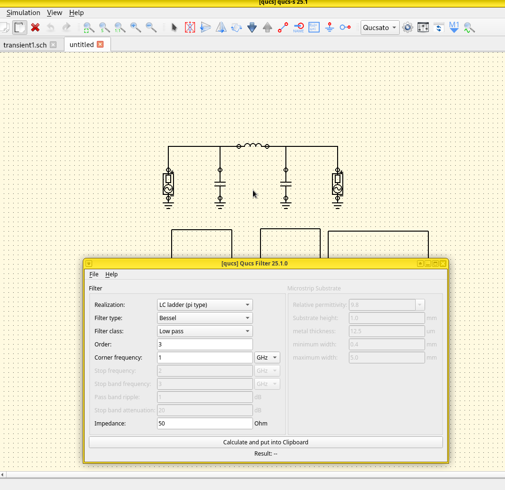
Task: Open corner frequency GHz unit dropdown
Action: [267, 357]
